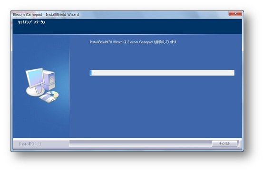Screen dimensions: 264x172
Task: Click the セットアップ ステータス header text
Action: (32, 22)
